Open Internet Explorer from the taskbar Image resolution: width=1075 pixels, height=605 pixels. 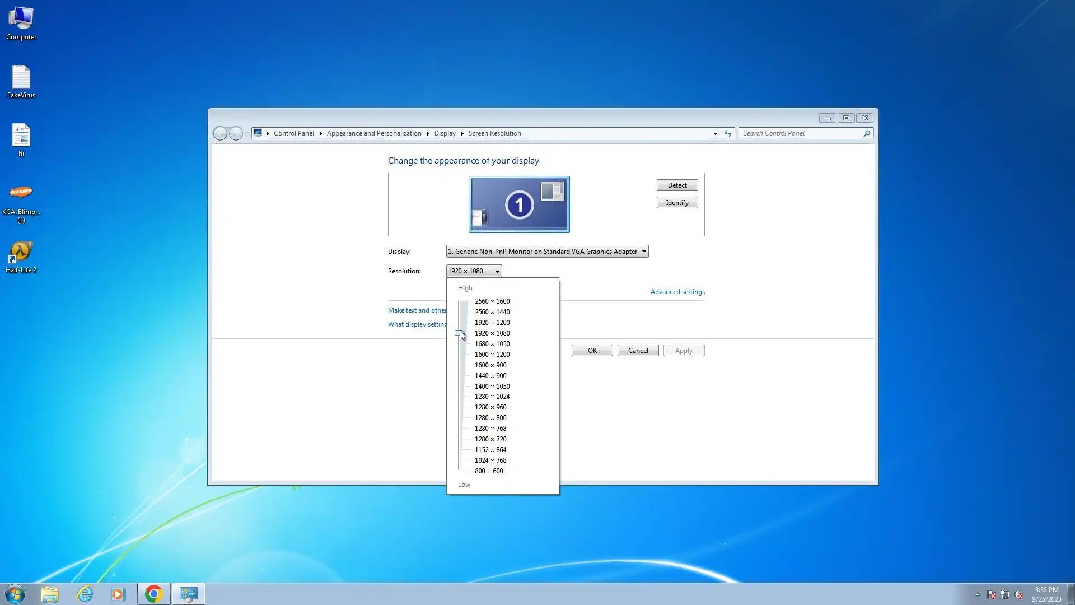pos(85,594)
